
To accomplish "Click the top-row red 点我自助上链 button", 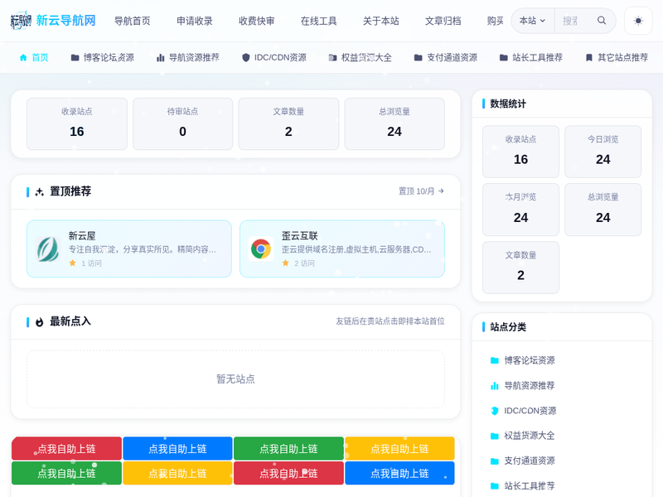I will [x=66, y=448].
